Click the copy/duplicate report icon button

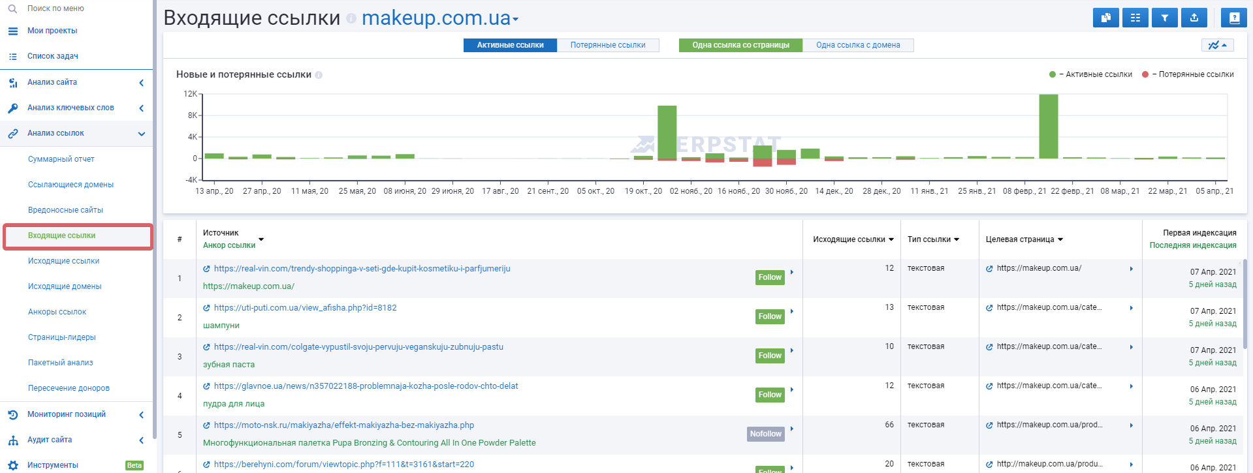[x=1105, y=18]
